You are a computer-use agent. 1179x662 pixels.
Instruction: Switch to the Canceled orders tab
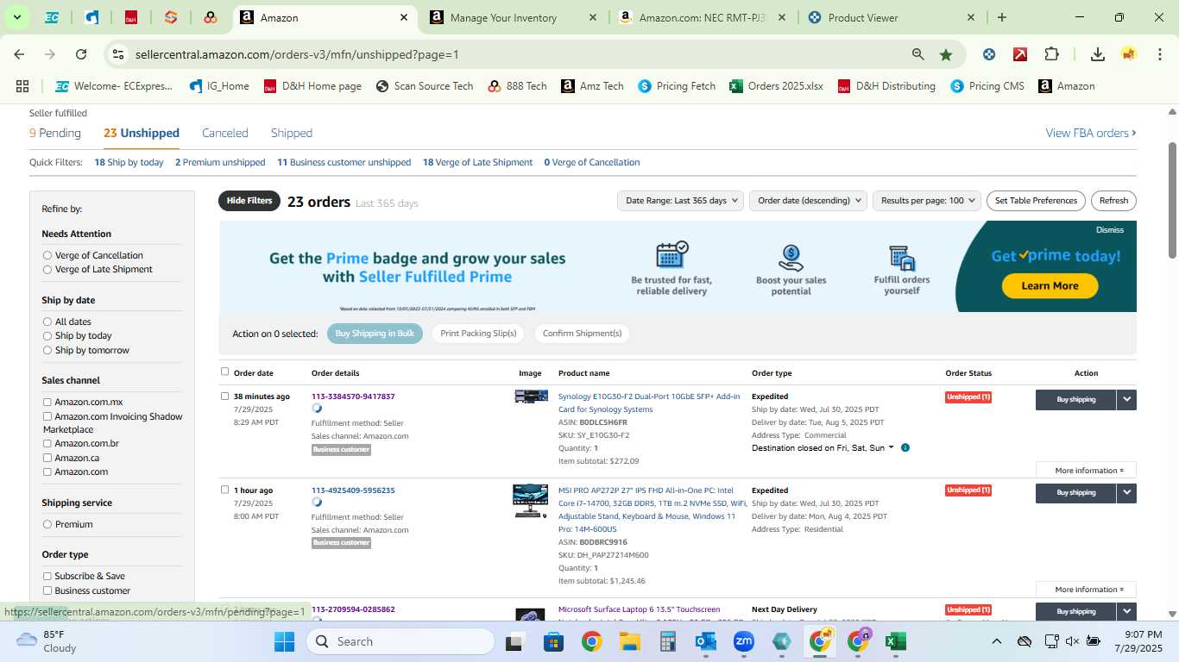tap(225, 133)
